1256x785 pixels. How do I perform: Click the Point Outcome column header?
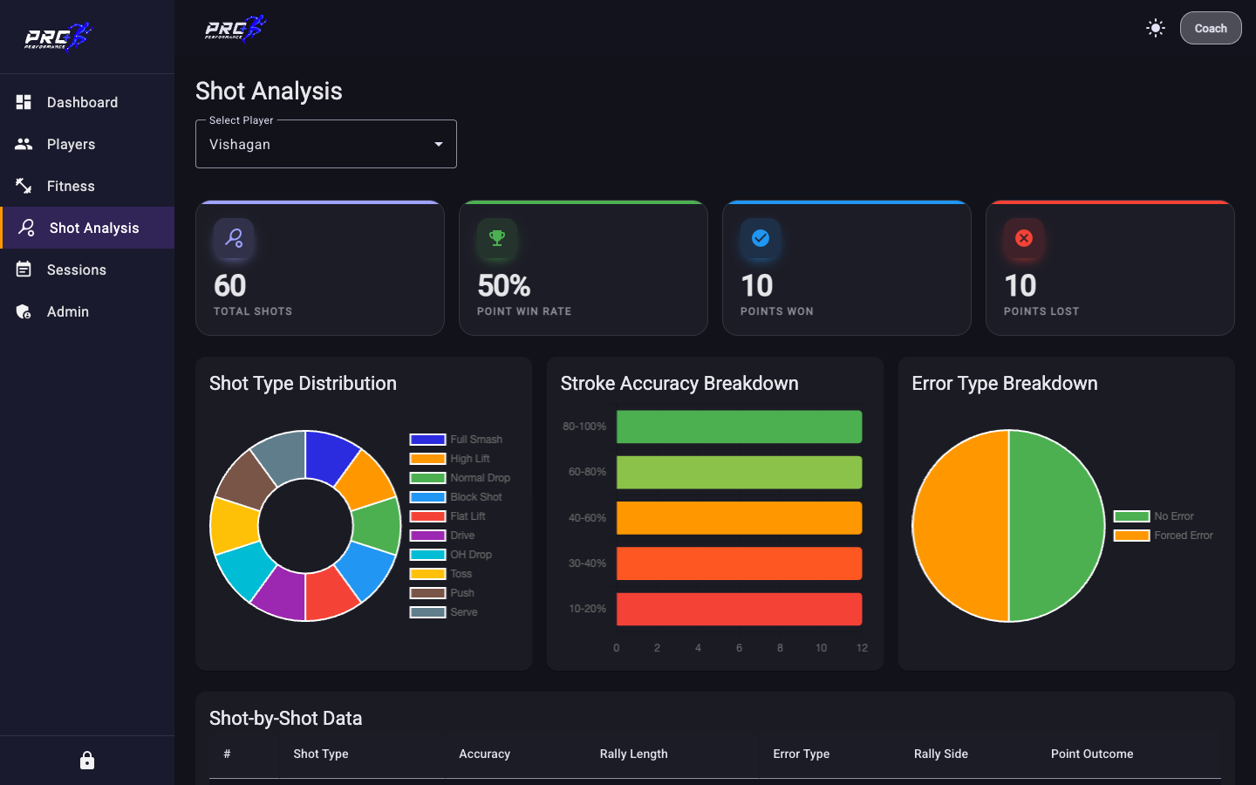click(x=1092, y=754)
